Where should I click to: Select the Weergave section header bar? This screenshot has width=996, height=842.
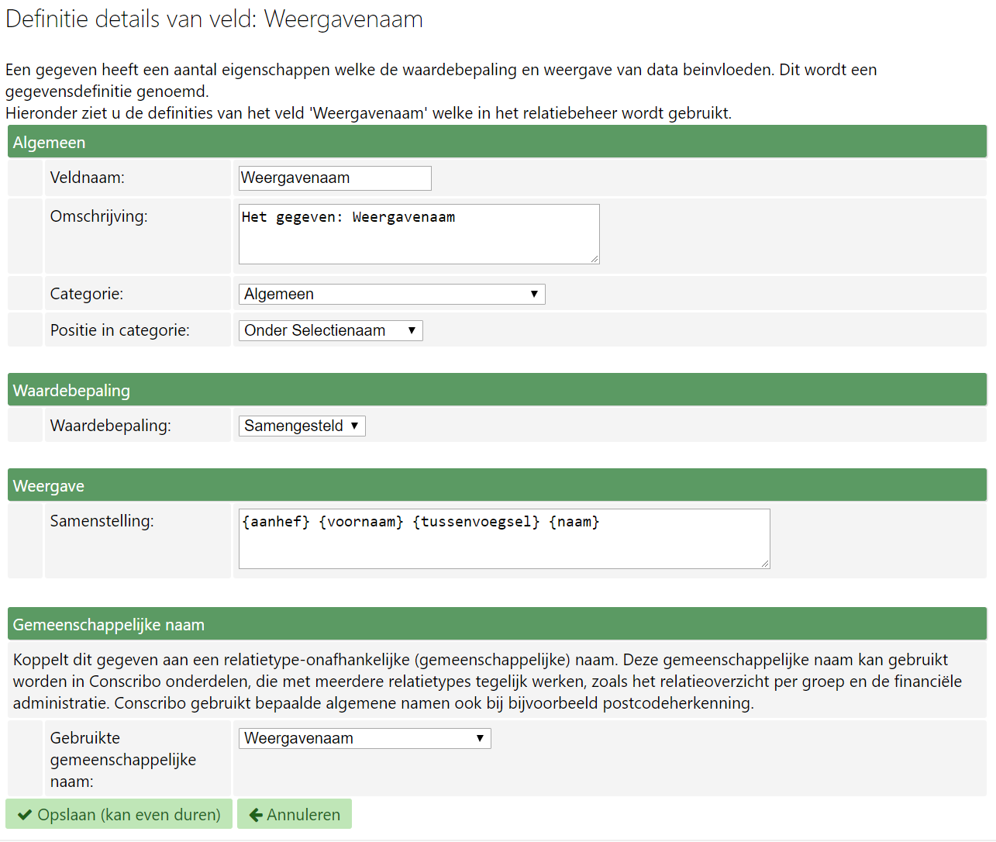pyautogui.click(x=497, y=486)
